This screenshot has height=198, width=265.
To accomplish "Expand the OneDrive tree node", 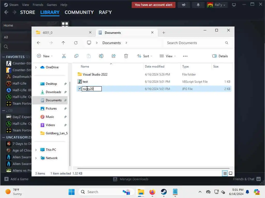I will click(36, 67).
